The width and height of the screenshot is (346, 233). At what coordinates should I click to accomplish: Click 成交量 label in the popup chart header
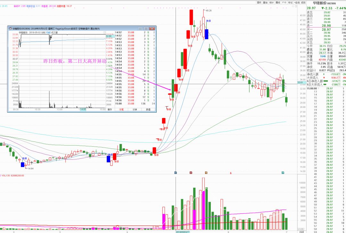(54, 32)
